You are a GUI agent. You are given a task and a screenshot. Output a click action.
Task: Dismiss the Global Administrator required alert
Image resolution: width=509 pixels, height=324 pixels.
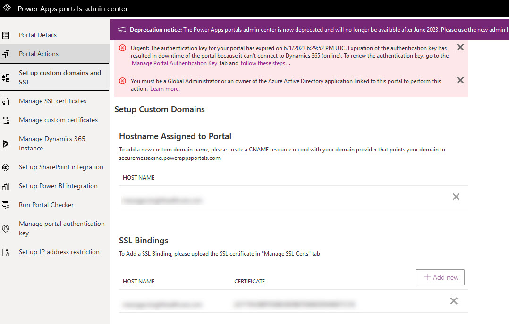coord(460,80)
